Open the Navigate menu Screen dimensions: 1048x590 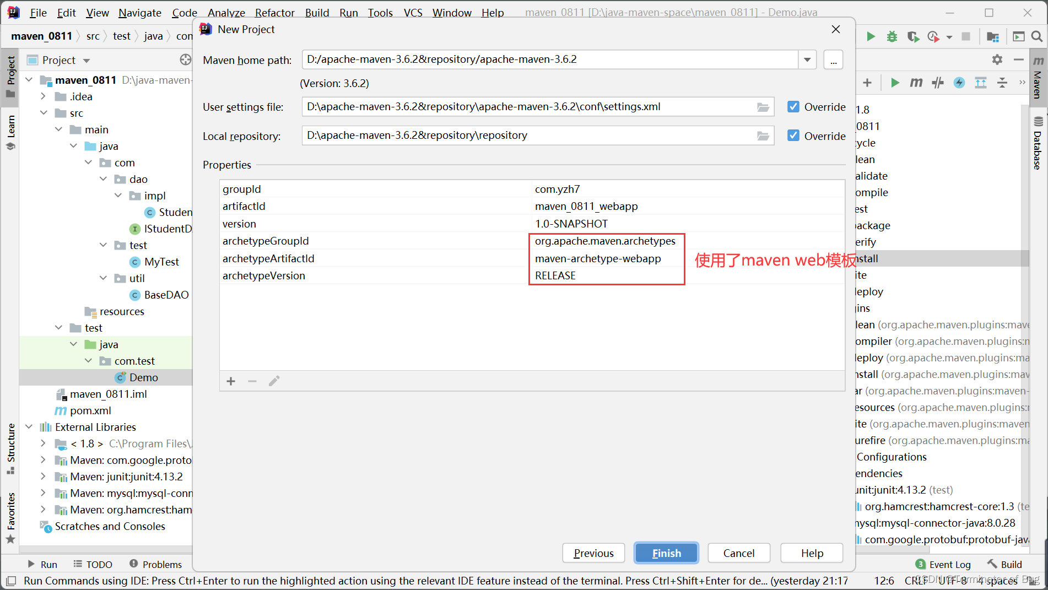tap(140, 13)
